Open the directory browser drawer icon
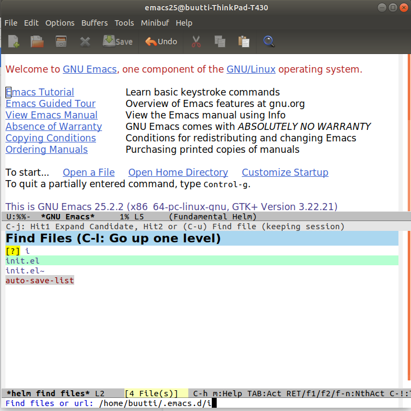The image size is (411, 411). tap(61, 41)
